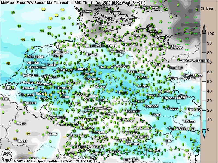This screenshot has height=163, width=218.
Task: Select the city dot for Prague
Action: [x=166, y=108]
